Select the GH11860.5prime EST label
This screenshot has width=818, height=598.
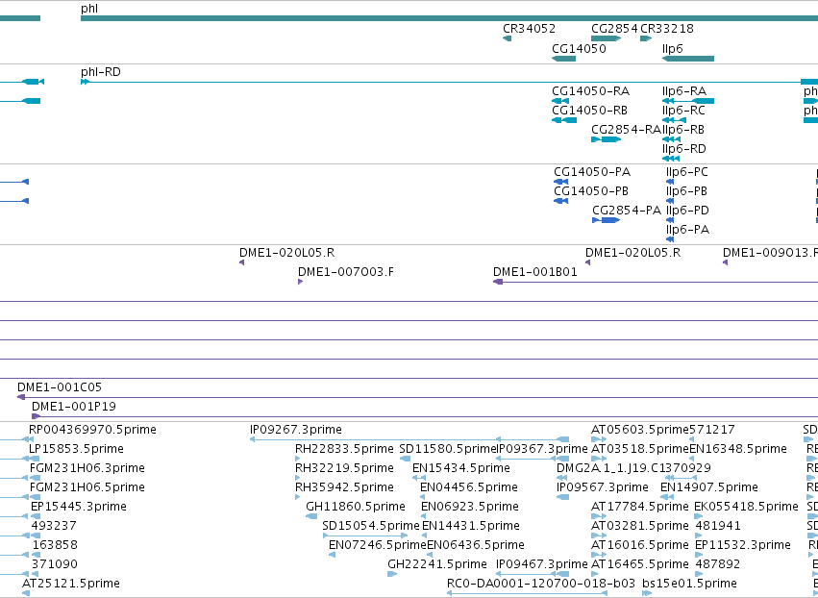[x=356, y=508]
